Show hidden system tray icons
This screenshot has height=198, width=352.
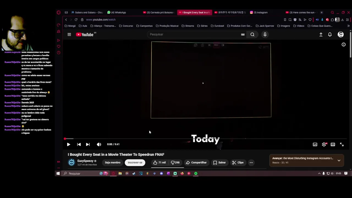click(x=319, y=174)
